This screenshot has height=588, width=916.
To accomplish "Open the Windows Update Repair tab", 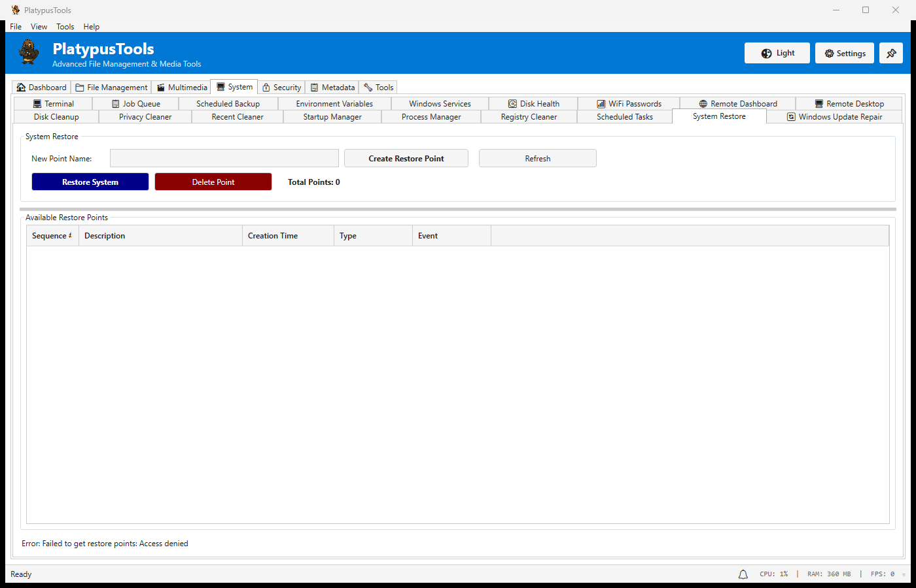I will tap(834, 117).
